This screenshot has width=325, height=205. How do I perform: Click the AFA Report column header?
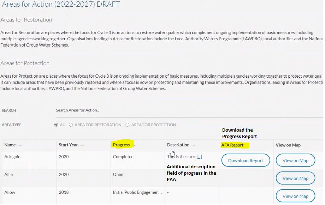click(x=232, y=145)
